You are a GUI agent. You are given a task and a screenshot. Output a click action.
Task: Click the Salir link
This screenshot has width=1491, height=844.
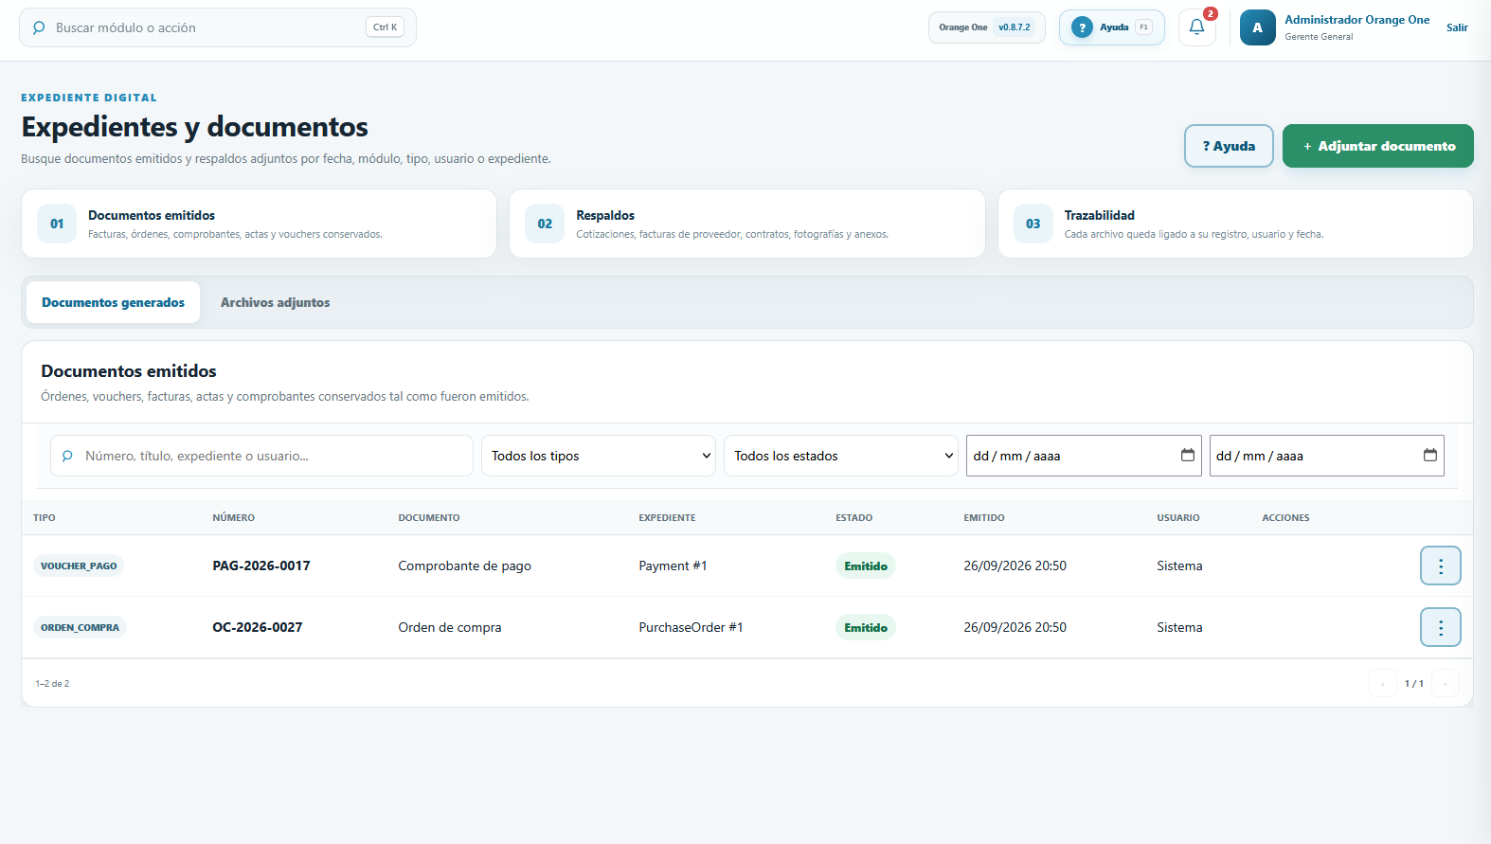(1457, 27)
